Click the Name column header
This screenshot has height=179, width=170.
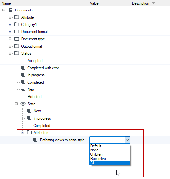tap(44, 3)
